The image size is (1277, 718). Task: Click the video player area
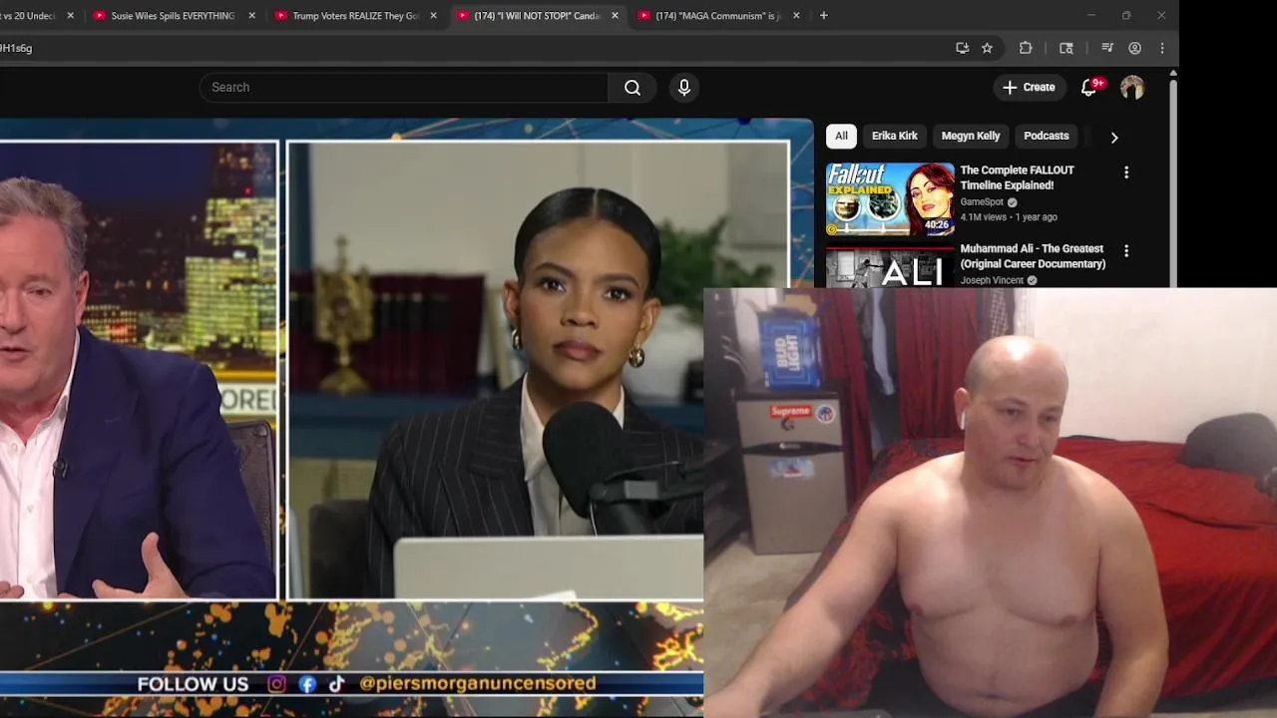(406, 418)
